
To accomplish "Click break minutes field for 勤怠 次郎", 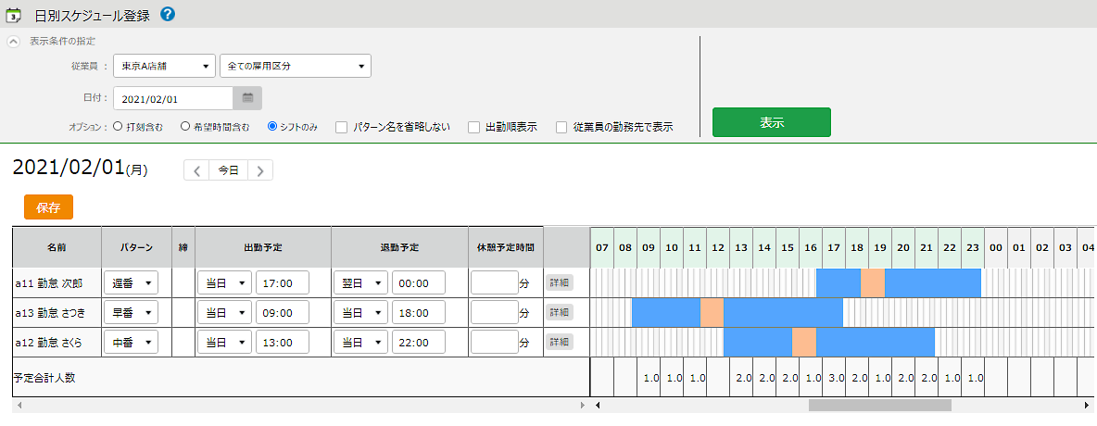I will point(495,282).
